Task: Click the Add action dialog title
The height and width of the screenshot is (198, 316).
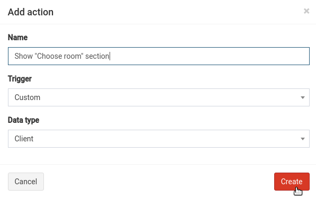Action: [31, 12]
